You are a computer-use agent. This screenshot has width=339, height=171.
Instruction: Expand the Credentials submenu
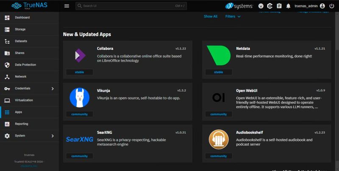click(53, 88)
